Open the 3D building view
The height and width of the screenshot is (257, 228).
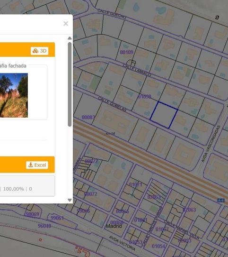point(40,51)
